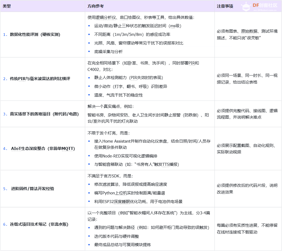Click the bullet 温度、气流干扰下的稳定性

[118, 95]
